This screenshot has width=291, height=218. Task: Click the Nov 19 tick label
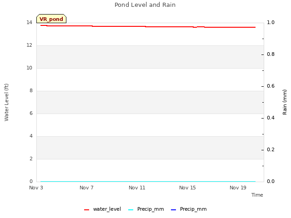coord(238,188)
